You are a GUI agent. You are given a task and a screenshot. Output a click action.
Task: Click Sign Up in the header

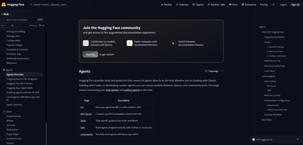295,5
